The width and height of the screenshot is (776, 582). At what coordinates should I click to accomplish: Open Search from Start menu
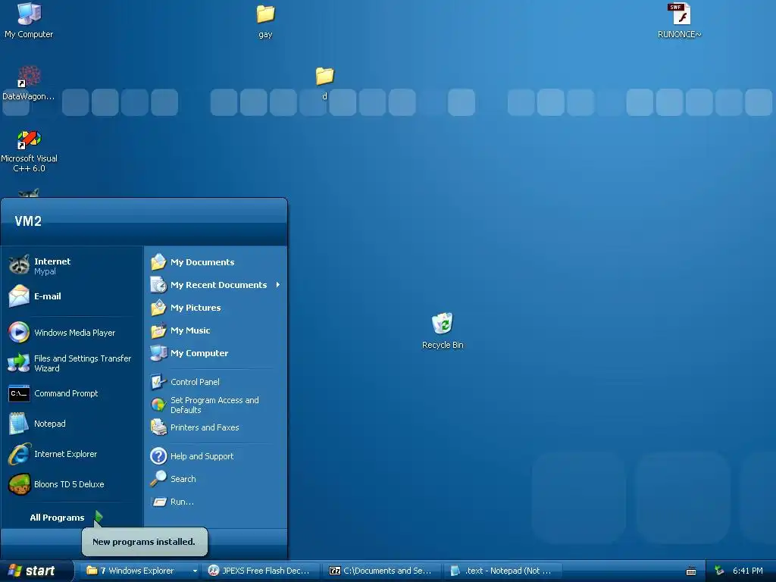point(216,479)
